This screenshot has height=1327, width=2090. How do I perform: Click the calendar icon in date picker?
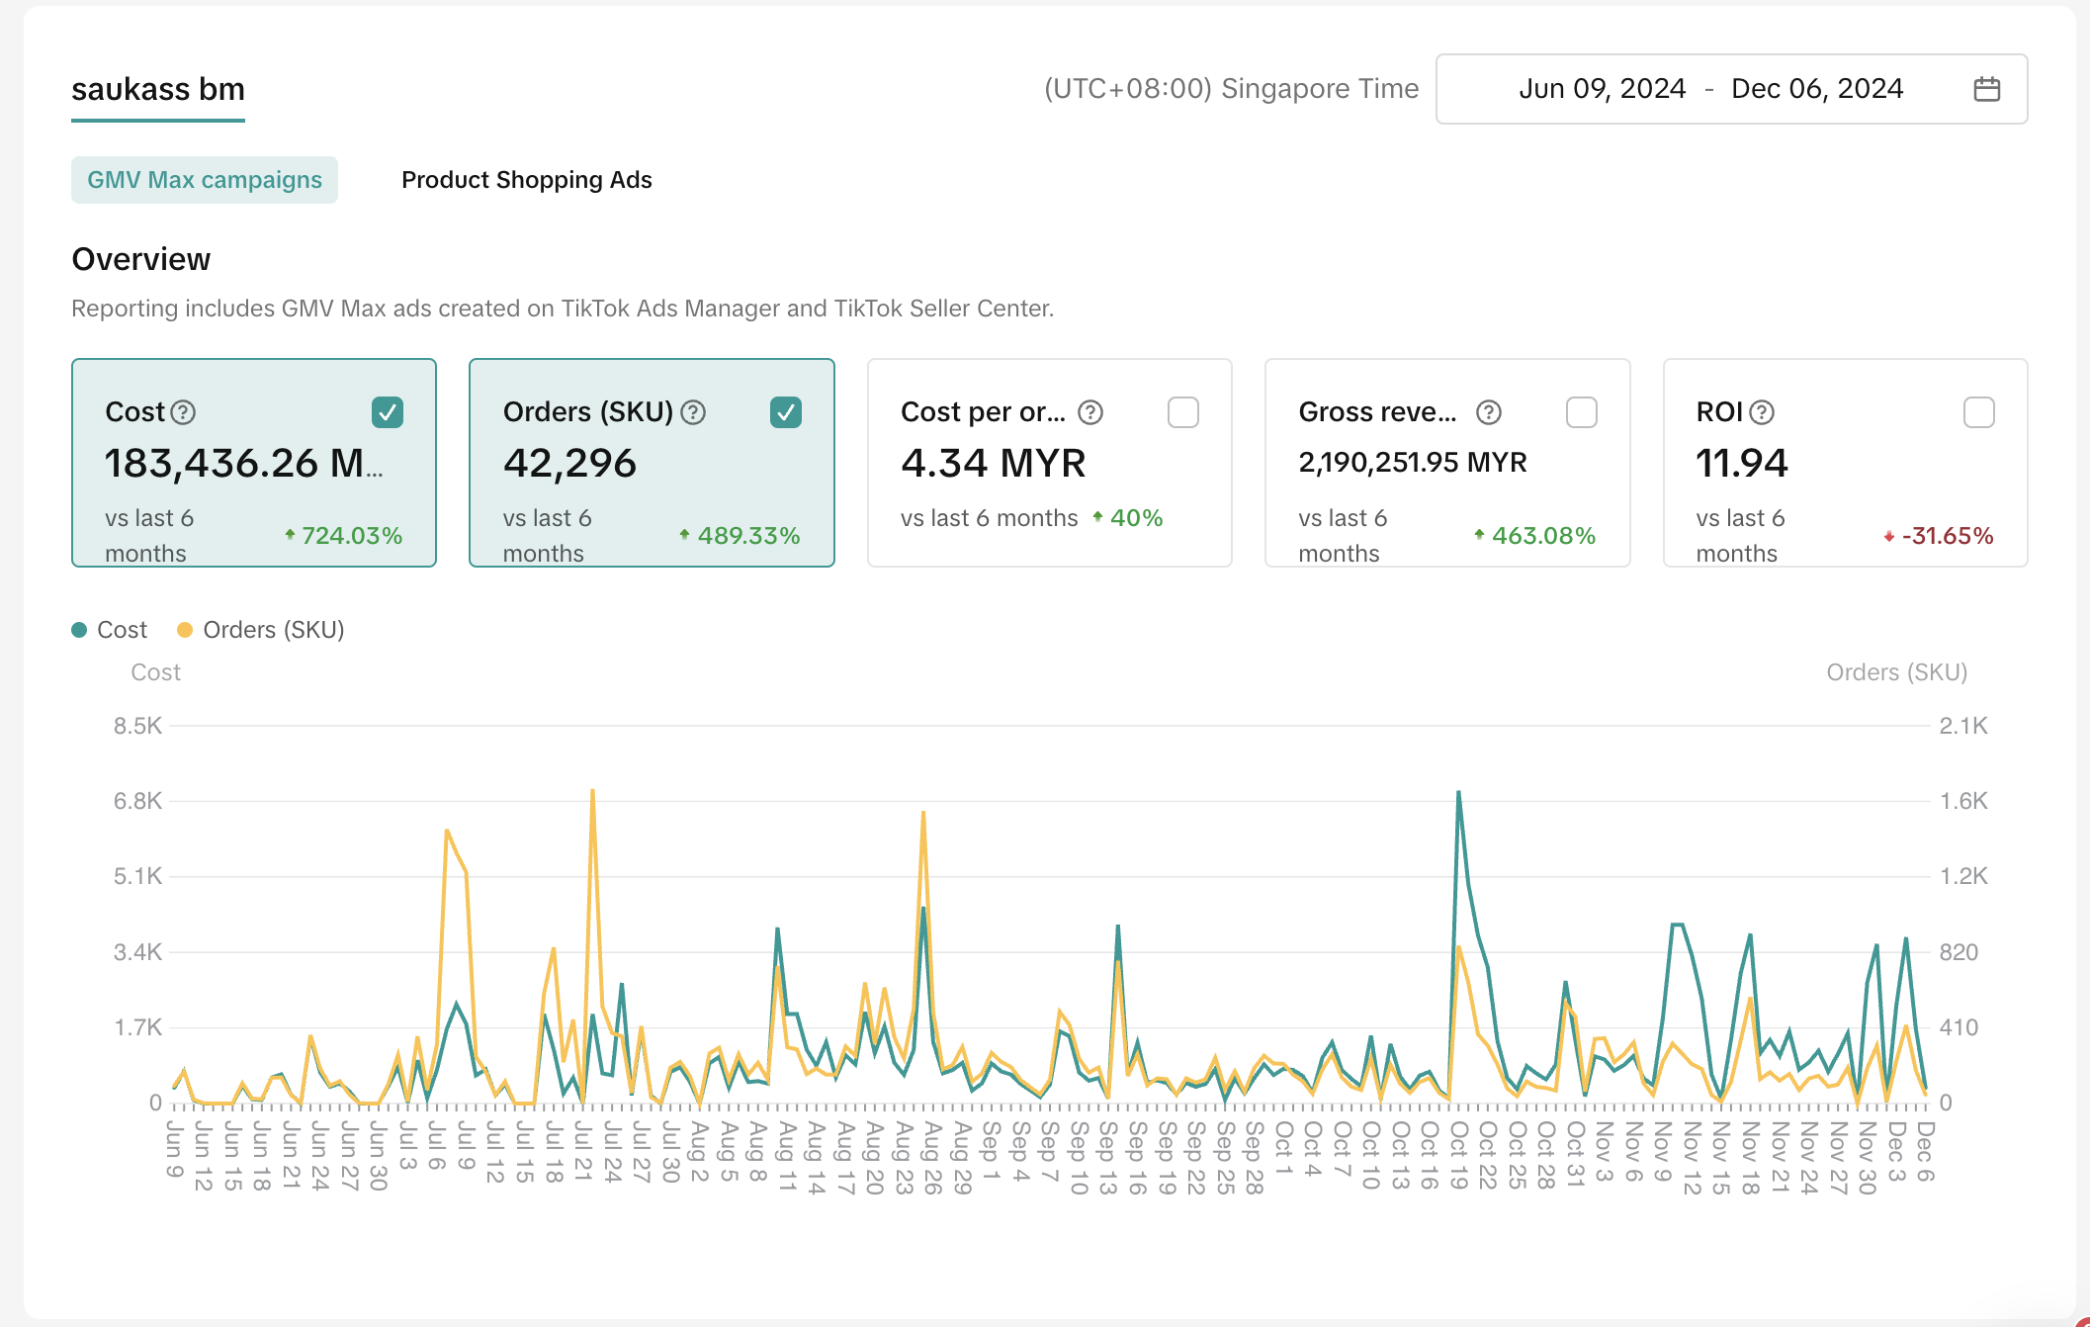(x=1986, y=89)
